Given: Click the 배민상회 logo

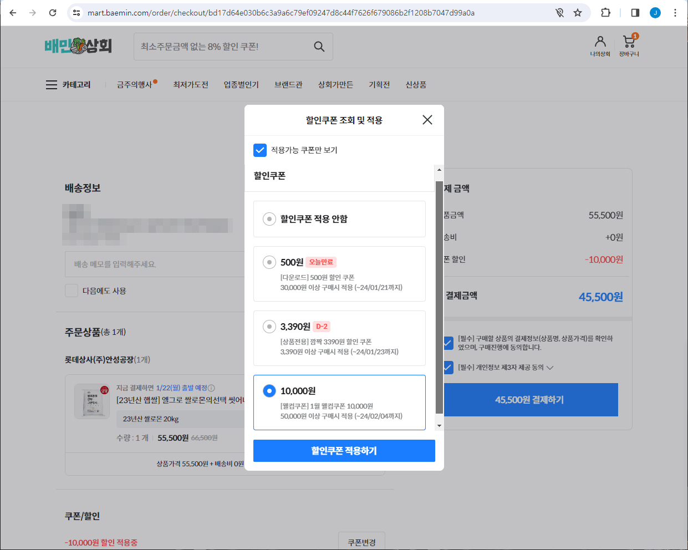Looking at the screenshot, I should coord(78,47).
